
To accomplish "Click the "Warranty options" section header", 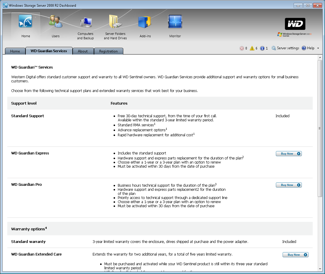I will [x=29, y=229].
